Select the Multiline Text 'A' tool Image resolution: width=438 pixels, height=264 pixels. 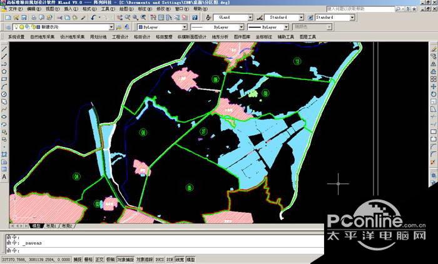point(4,177)
